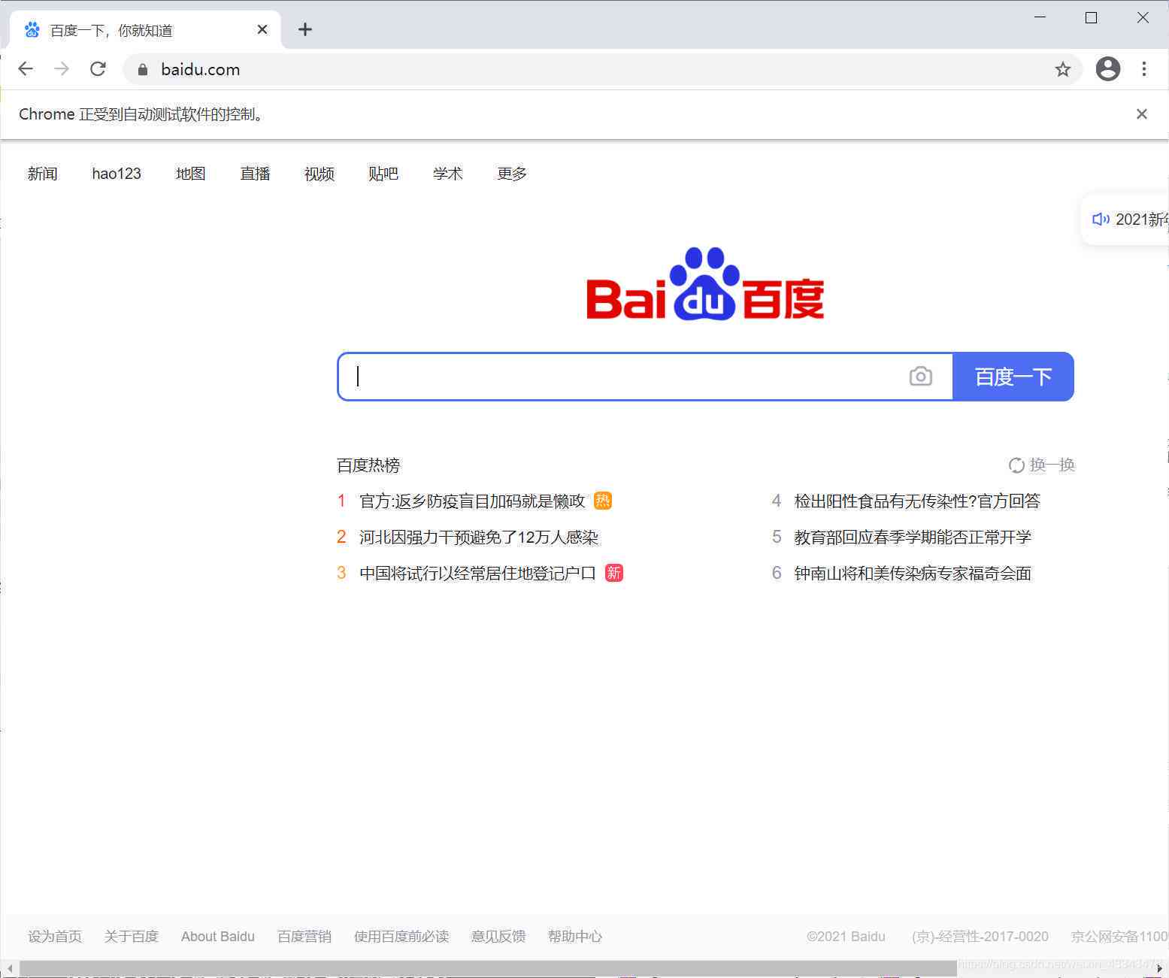
Task: Click the 百度热榜 heading
Action: (x=368, y=465)
